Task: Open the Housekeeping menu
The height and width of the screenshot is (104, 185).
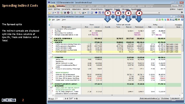Action: [136, 9]
